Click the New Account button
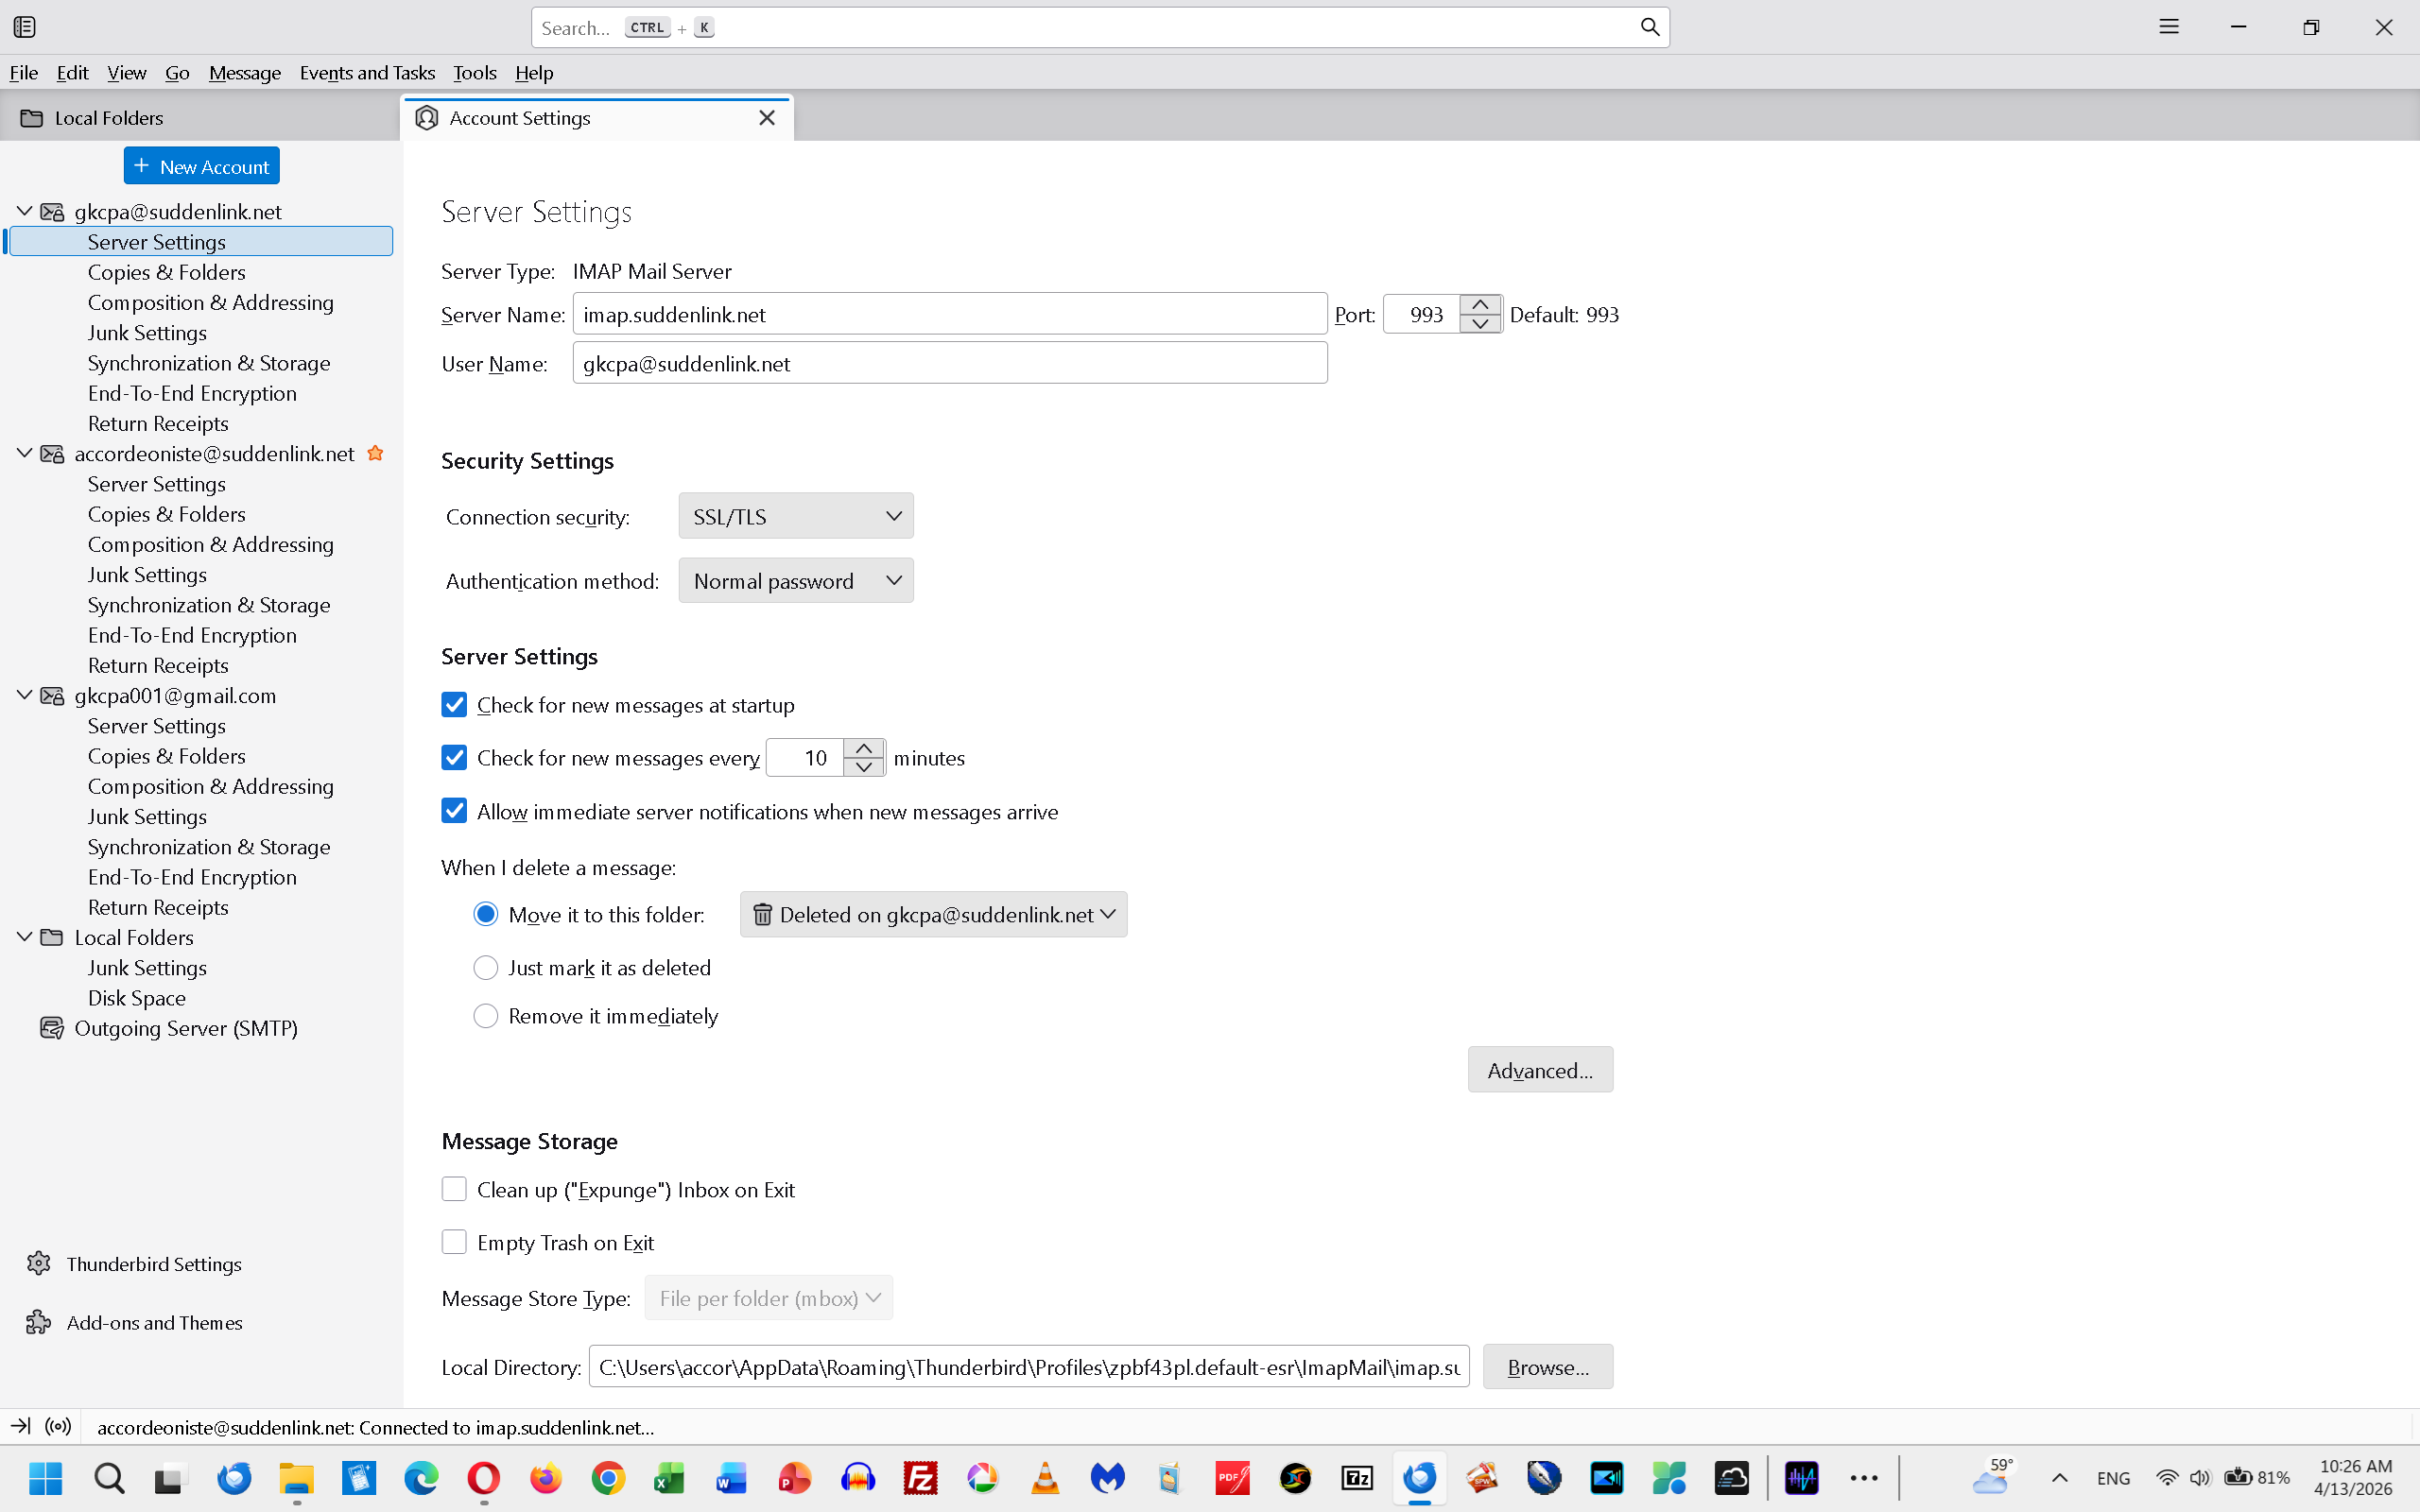2420x1512 pixels. (x=201, y=166)
